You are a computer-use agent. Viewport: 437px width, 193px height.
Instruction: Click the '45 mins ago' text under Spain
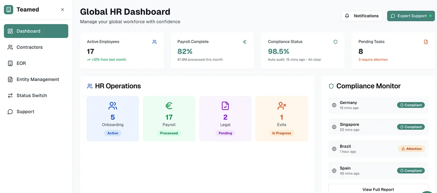click(x=349, y=174)
